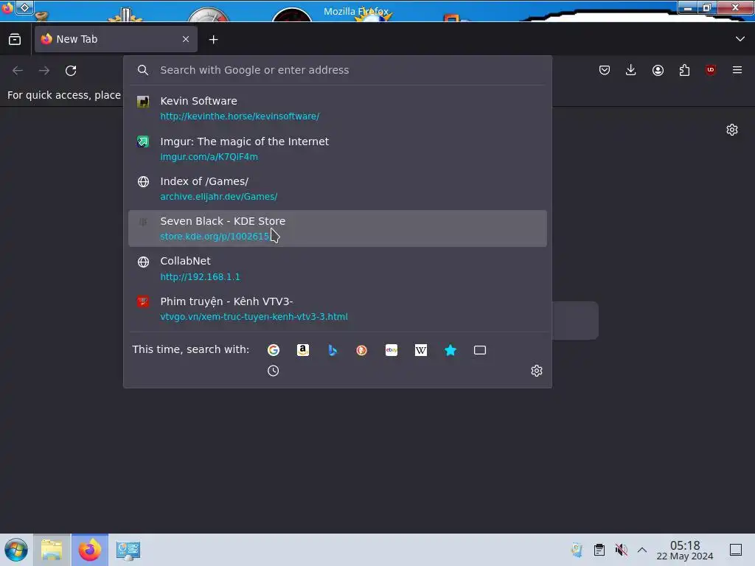The image size is (755, 566).
Task: Show desktop button in taskbar
Action: click(736, 550)
